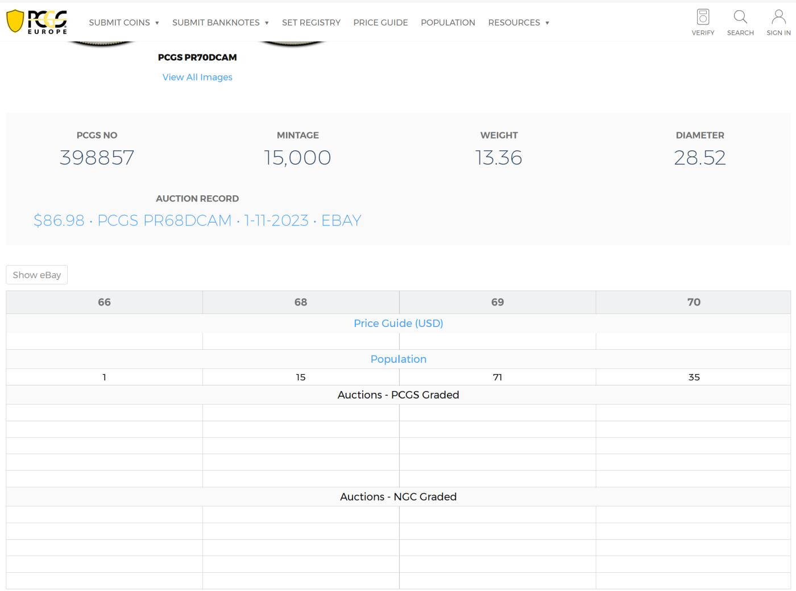Image resolution: width=796 pixels, height=591 pixels.
Task: Go to Set Registry page
Action: [x=311, y=23]
